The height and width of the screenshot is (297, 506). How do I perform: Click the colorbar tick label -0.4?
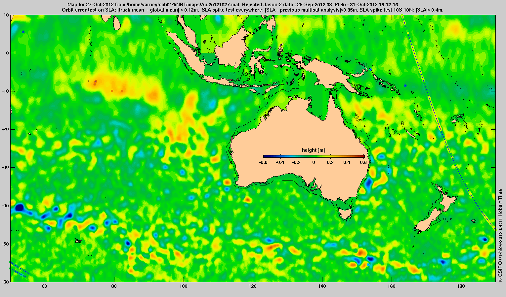point(280,162)
